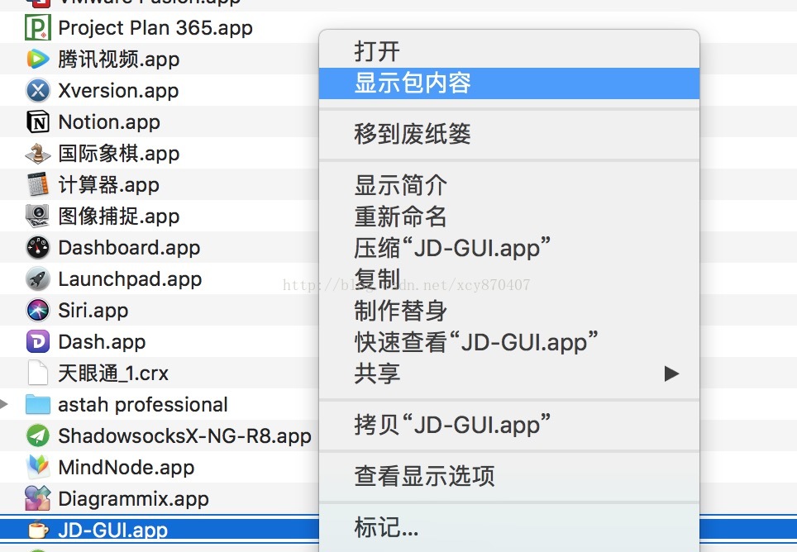This screenshot has width=797, height=552.
Task: Click the Launchpad rocket icon
Action: 37,278
